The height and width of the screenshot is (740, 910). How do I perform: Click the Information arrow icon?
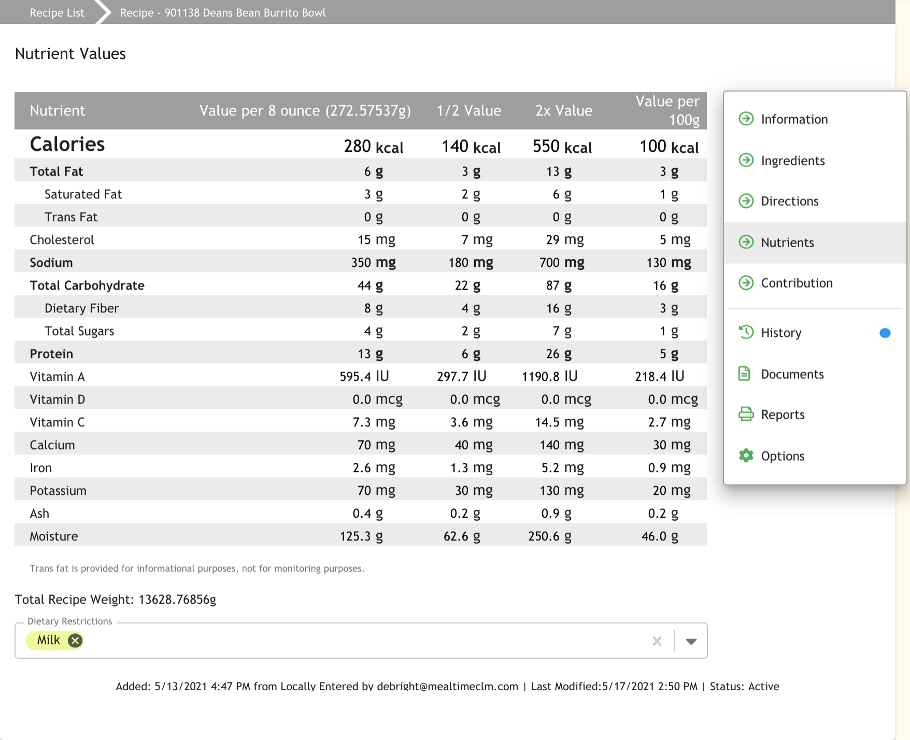click(x=746, y=119)
